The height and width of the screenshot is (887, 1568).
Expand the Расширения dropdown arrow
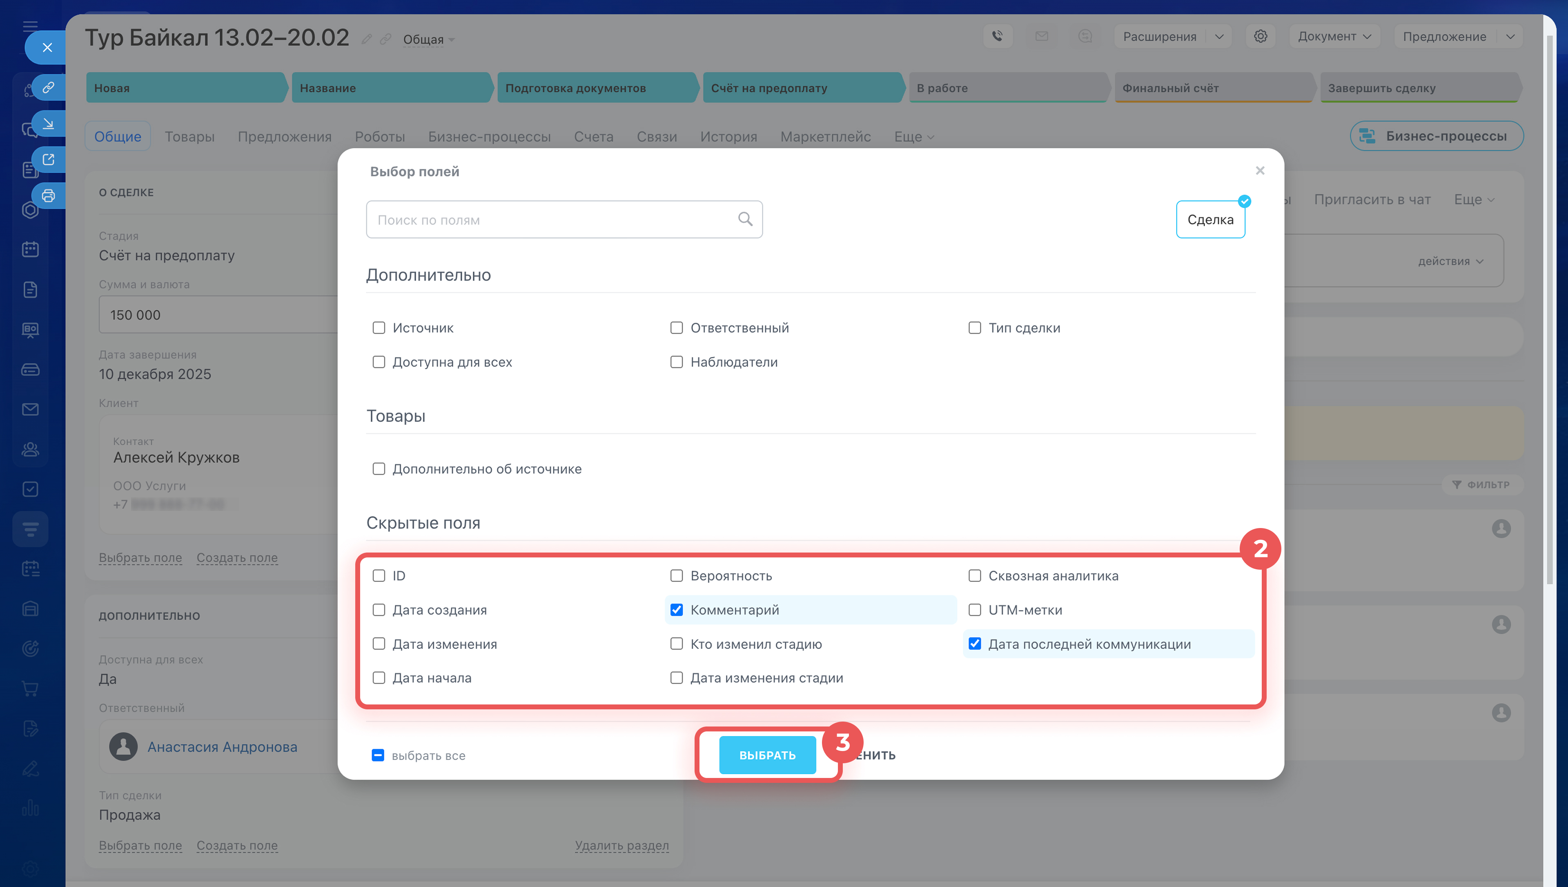click(1219, 37)
